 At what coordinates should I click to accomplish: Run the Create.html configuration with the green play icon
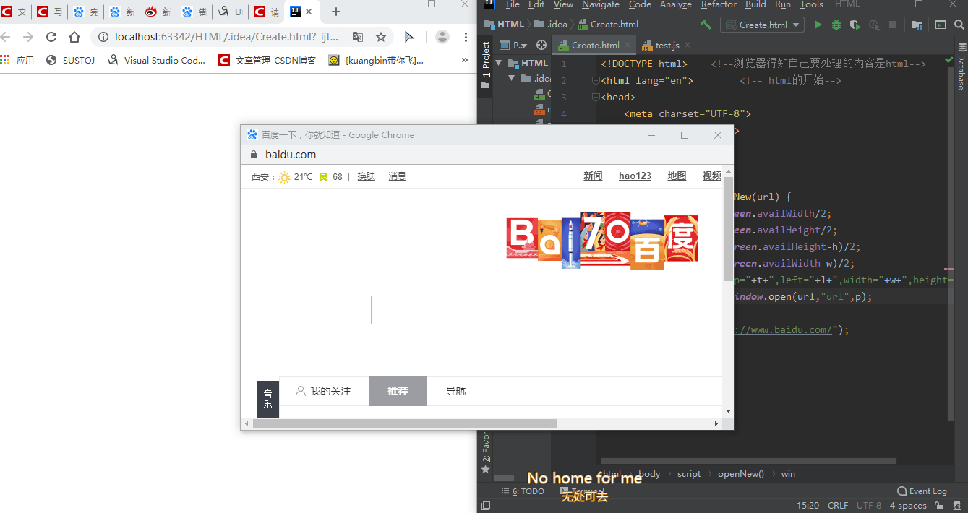[818, 24]
